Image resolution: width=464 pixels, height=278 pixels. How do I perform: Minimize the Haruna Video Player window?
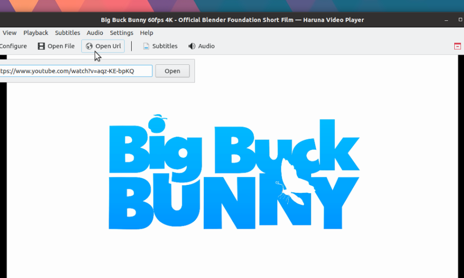coord(446,20)
